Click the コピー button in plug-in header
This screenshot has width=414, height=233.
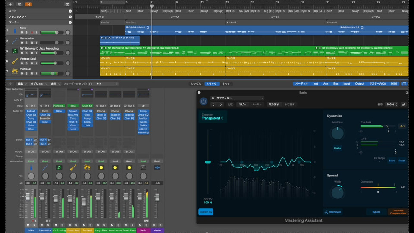coord(242,104)
